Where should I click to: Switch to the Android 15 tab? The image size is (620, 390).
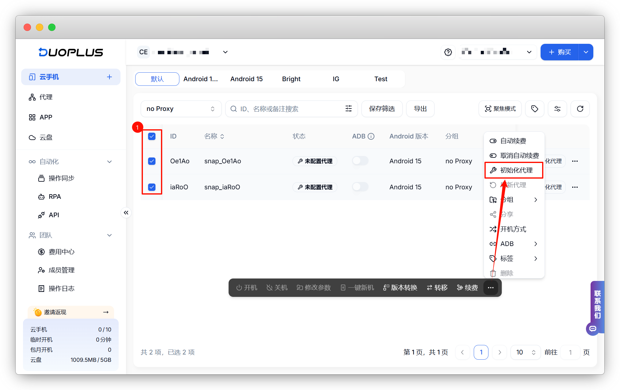pyautogui.click(x=247, y=79)
